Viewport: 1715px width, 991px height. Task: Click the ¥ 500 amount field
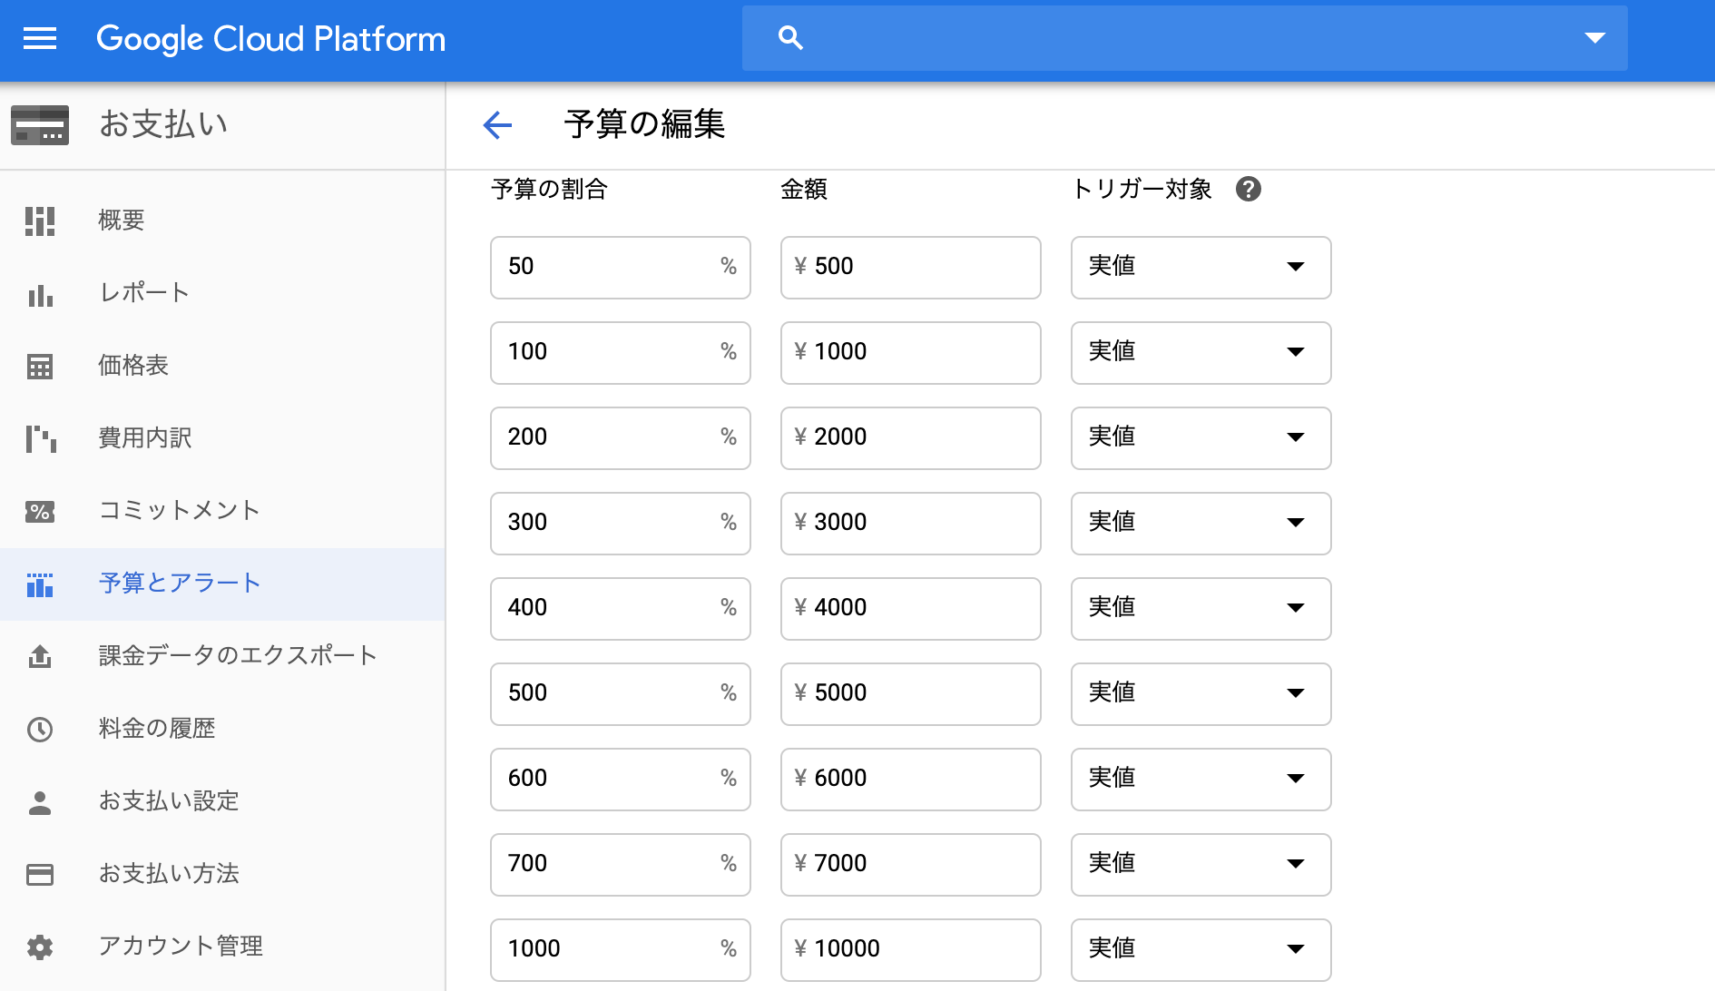coord(910,268)
